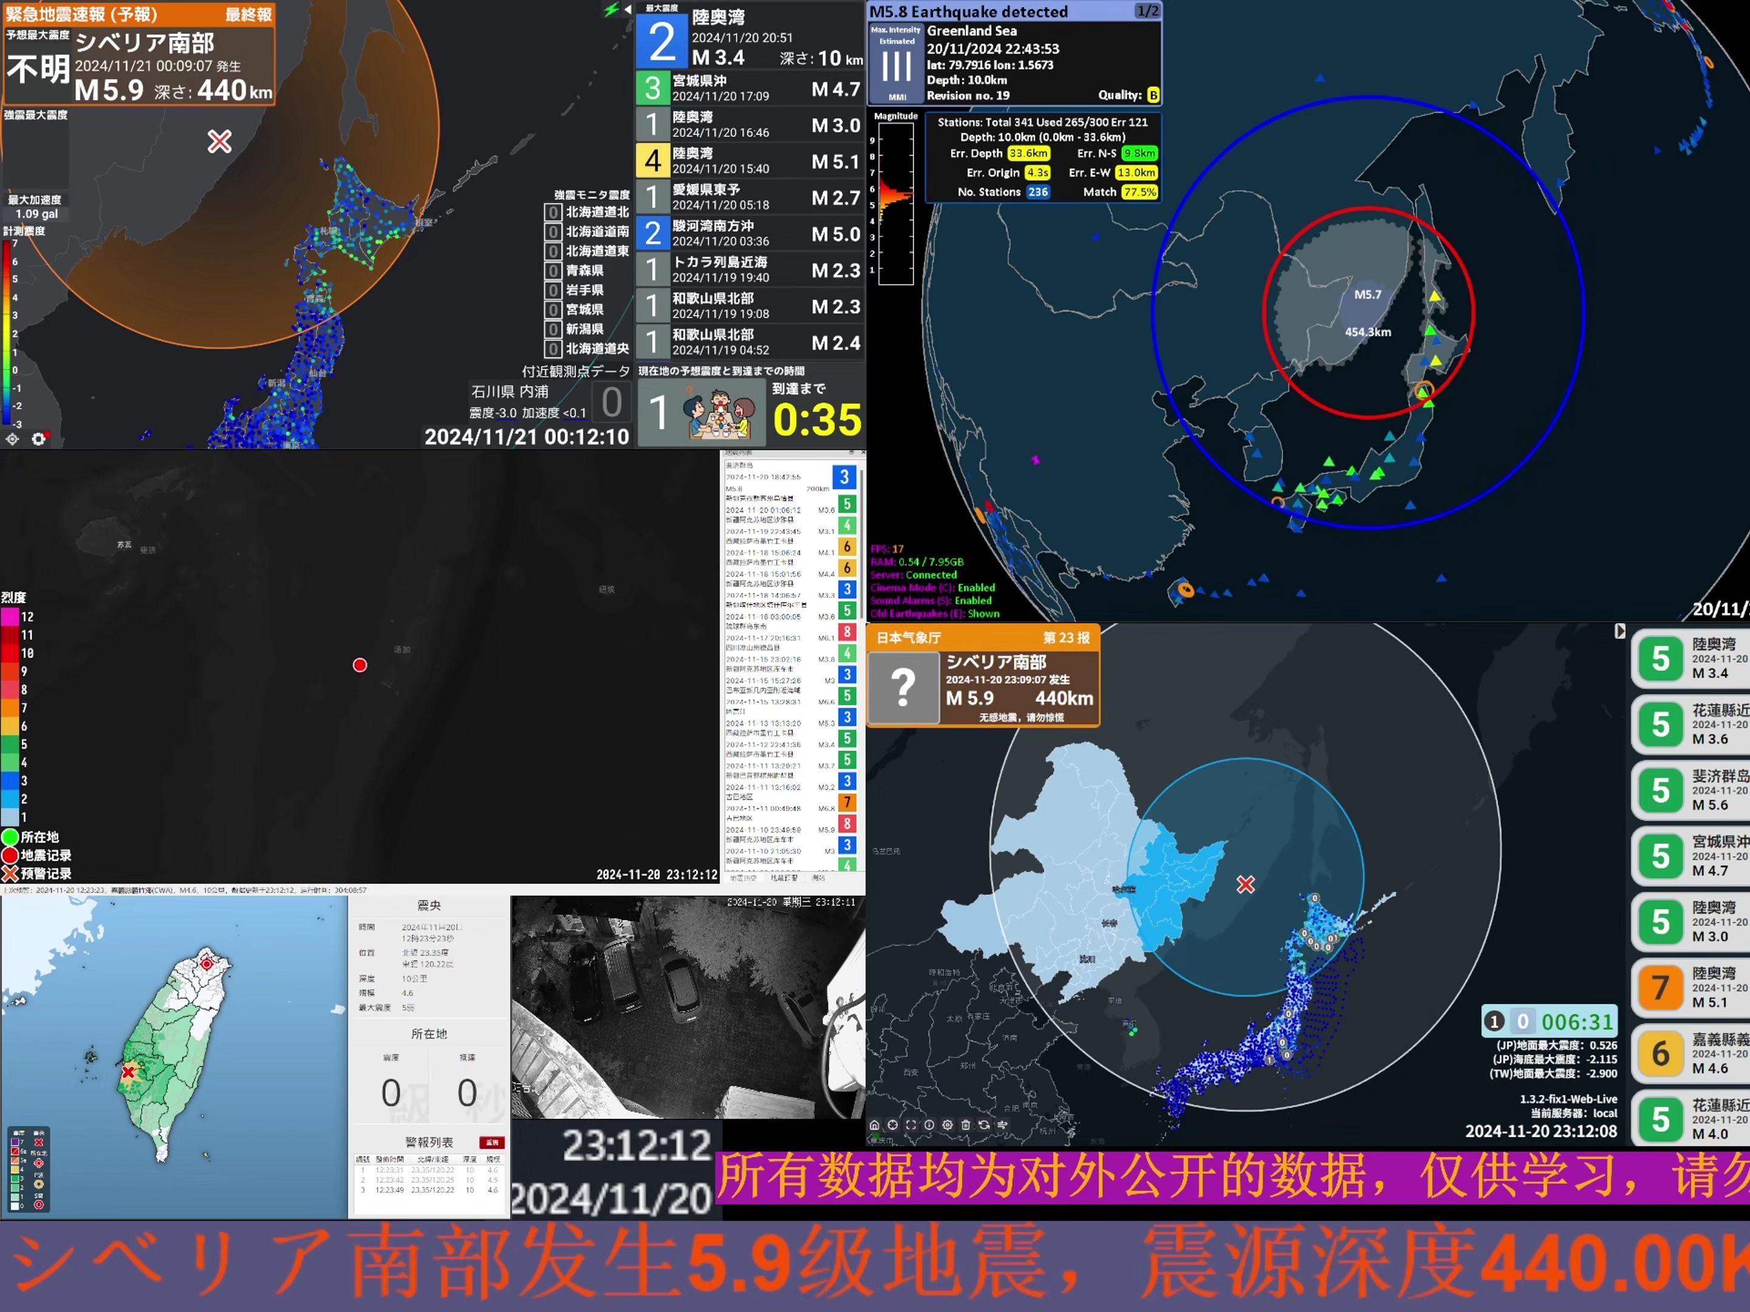Click the crosshair icon below the intensity scale
This screenshot has width=1750, height=1312.
13,439
